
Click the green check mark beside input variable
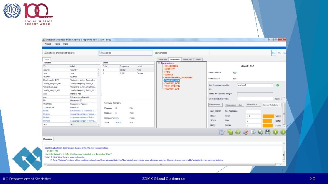click(x=277, y=85)
